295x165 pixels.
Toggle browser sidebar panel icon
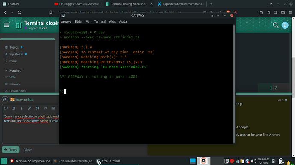[276, 12]
